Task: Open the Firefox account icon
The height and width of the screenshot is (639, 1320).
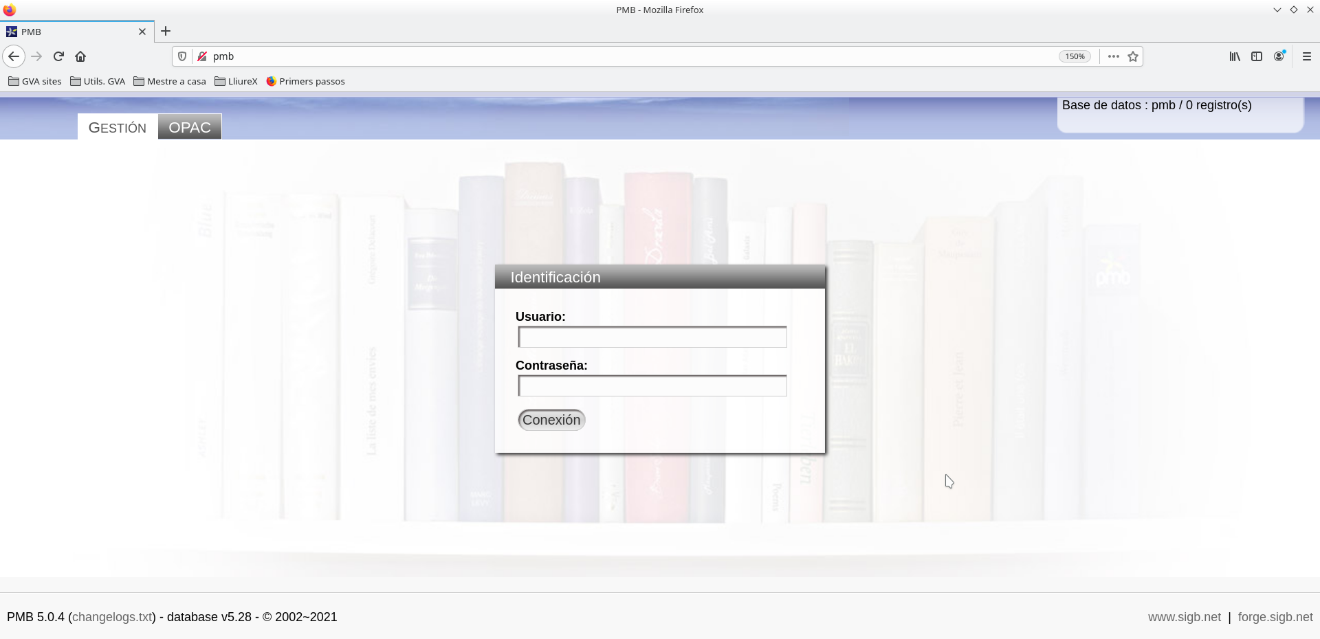Action: click(x=1279, y=56)
